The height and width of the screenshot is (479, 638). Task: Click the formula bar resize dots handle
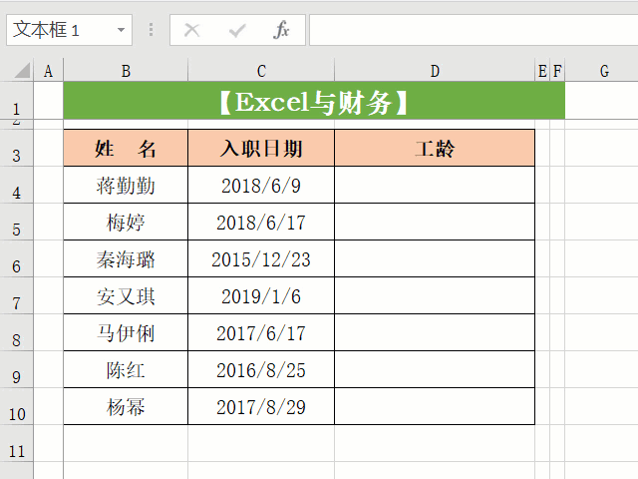coord(151,30)
